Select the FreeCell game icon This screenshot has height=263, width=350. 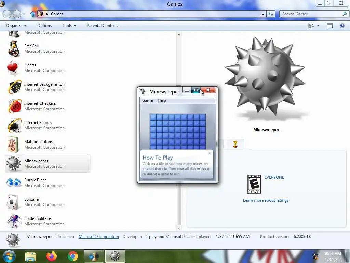(14, 49)
